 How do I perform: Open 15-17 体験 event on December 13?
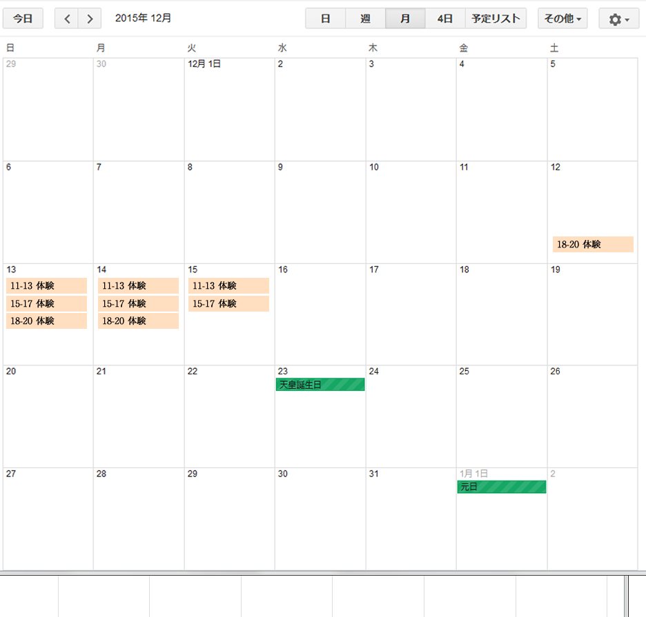pyautogui.click(x=46, y=303)
